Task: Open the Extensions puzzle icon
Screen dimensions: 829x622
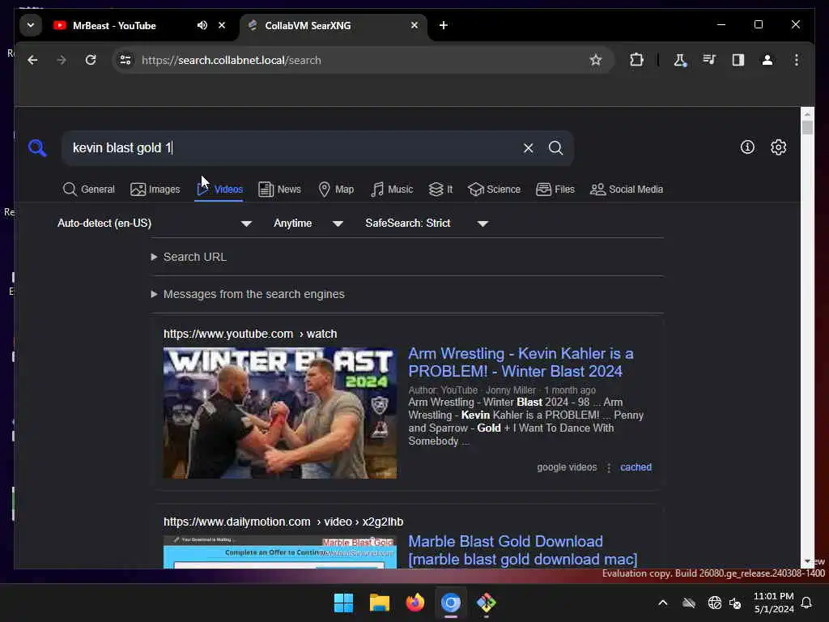Action: [x=636, y=60]
